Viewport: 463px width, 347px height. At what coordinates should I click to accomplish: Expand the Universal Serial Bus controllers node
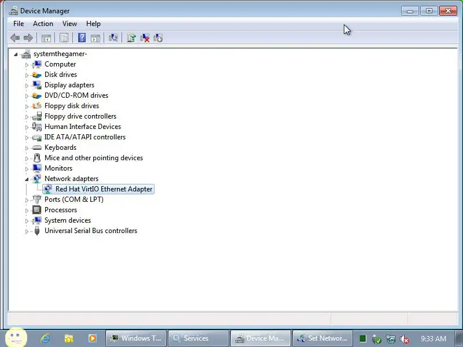[27, 231]
